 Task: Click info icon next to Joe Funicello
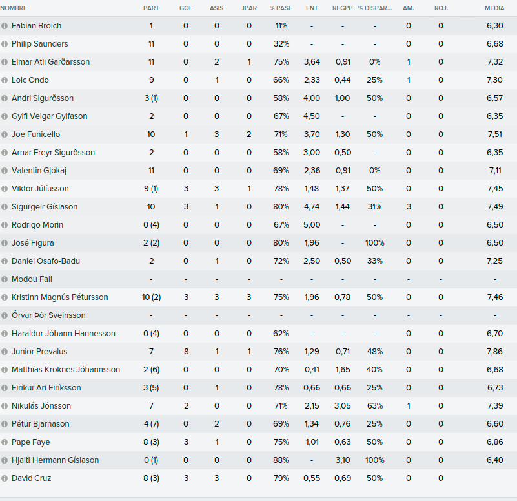[x=5, y=134]
